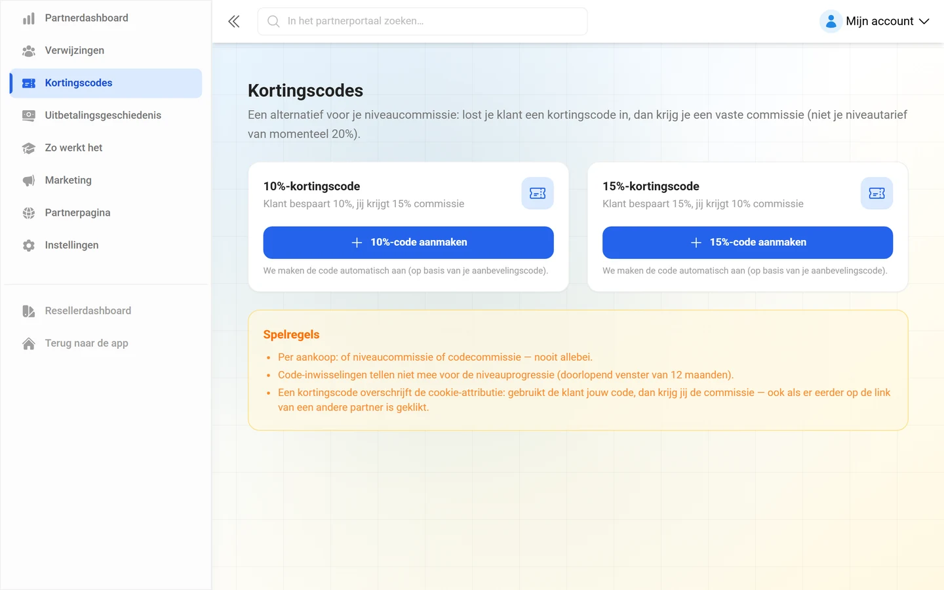944x590 pixels.
Task: Focus the partnerportaal search field
Action: (422, 22)
